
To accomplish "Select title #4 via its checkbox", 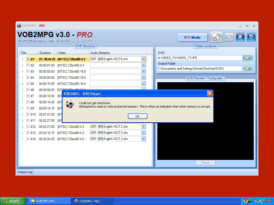I will click(28, 77).
